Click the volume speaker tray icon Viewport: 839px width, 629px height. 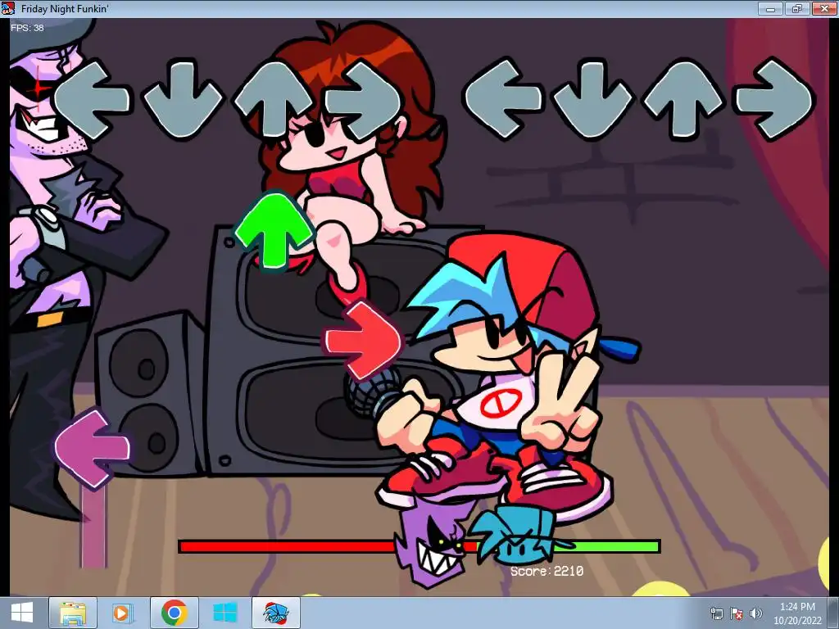click(756, 613)
